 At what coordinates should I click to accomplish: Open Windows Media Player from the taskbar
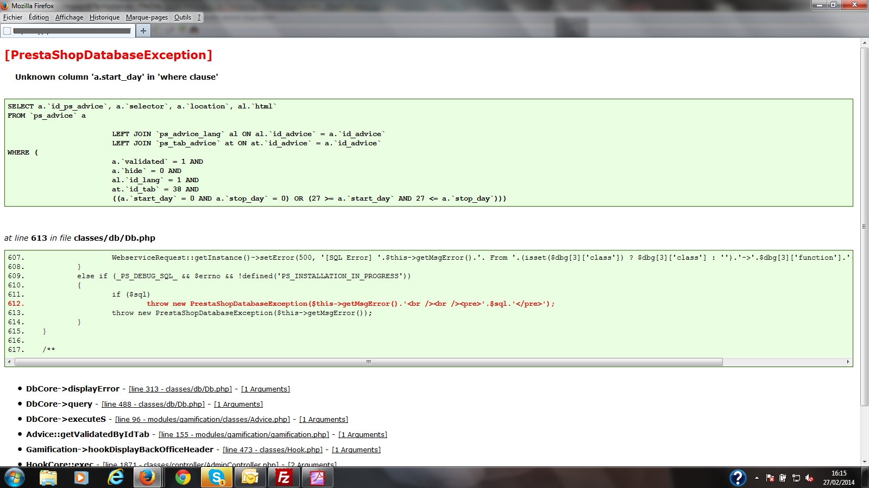[81, 478]
